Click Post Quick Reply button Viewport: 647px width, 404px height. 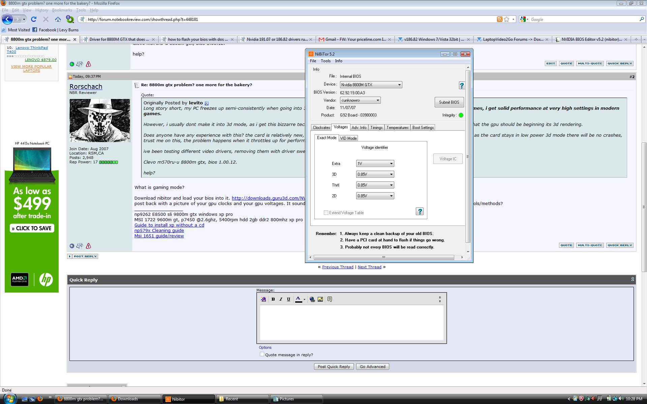pos(334,367)
